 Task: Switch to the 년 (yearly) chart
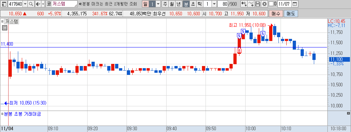pos(179,4)
